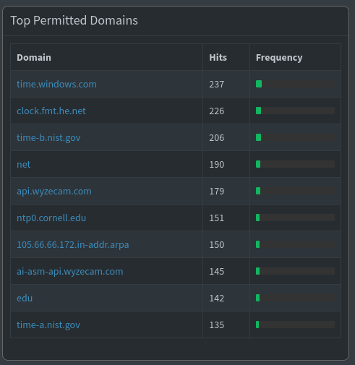Click the Hits column header

point(218,57)
